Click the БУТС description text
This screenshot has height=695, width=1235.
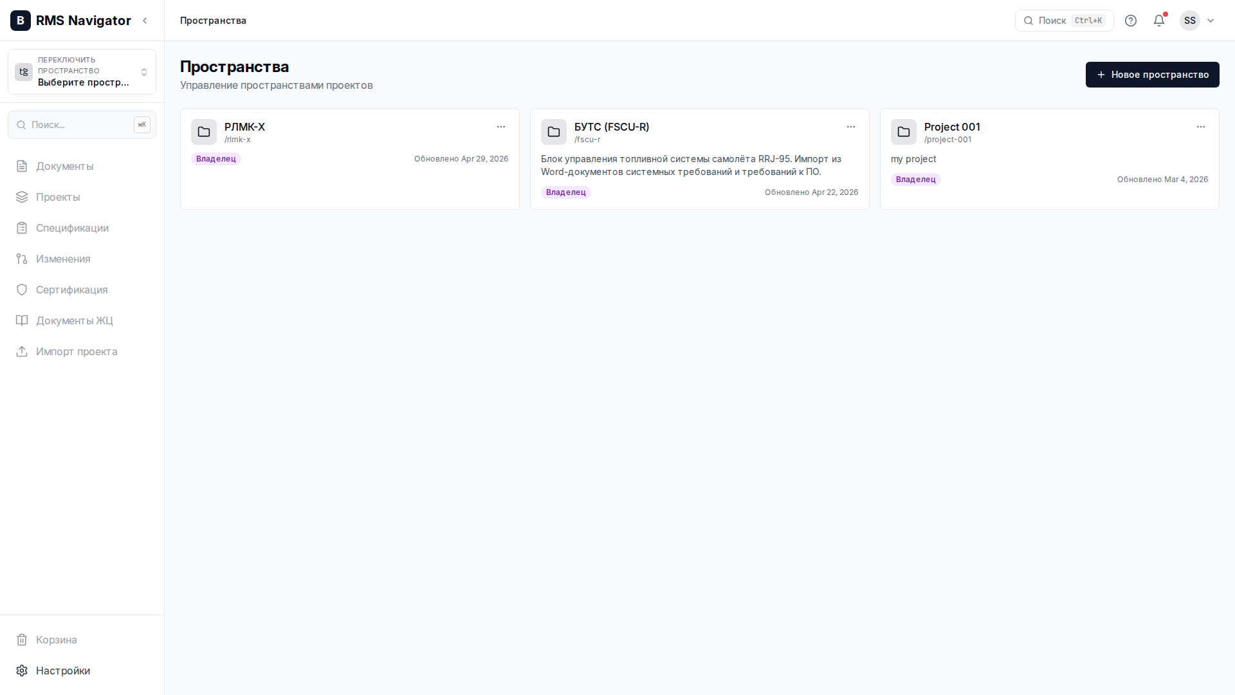click(691, 165)
